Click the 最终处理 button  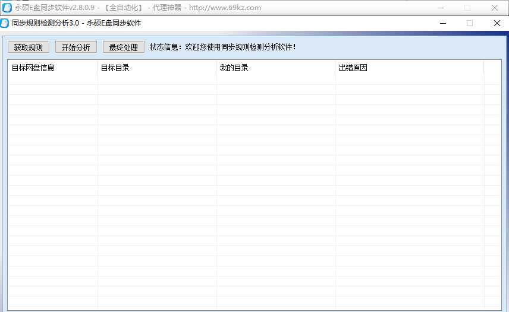123,47
